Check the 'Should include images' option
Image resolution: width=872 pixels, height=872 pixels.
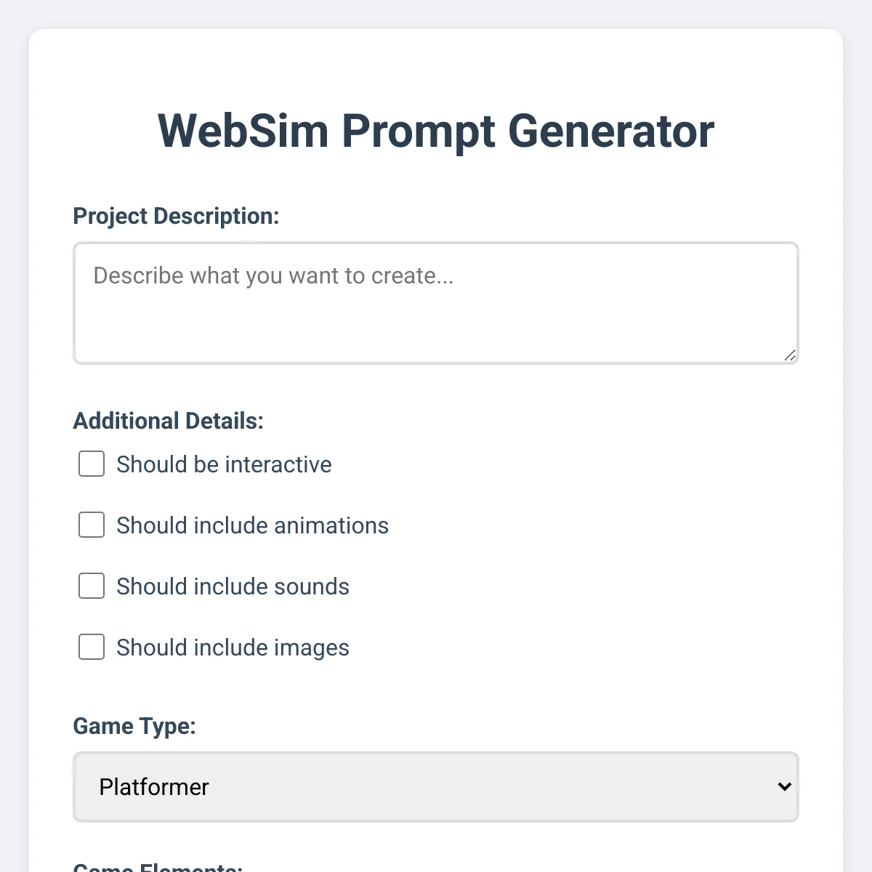point(91,647)
